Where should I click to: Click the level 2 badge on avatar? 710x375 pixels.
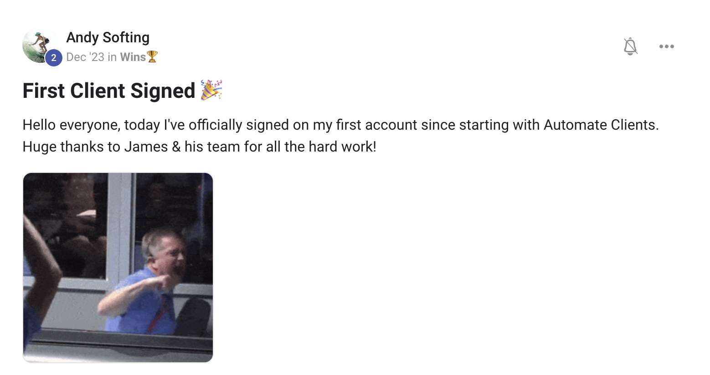(54, 58)
